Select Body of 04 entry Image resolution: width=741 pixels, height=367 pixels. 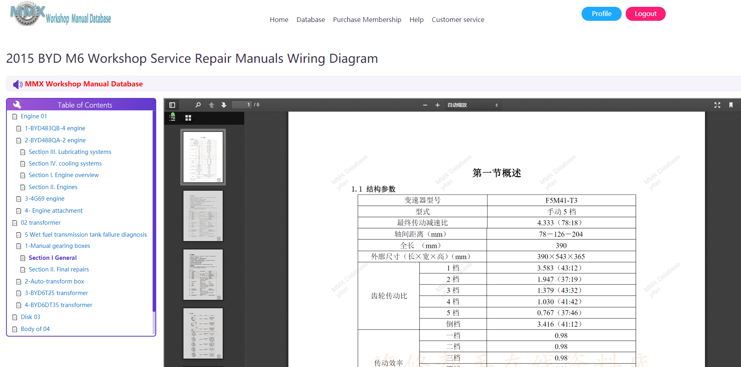[x=35, y=329]
